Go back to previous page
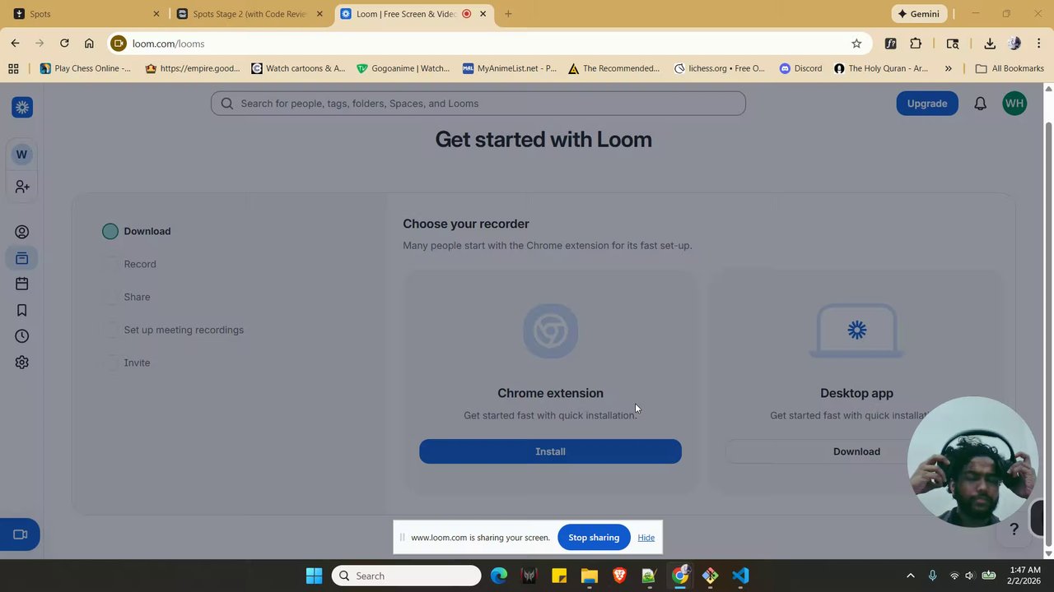The width and height of the screenshot is (1054, 592). coord(15,44)
